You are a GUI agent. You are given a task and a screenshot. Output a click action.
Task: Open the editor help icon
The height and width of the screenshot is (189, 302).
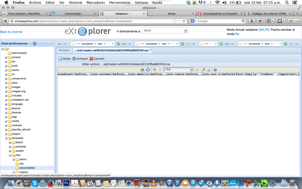pyautogui.click(x=215, y=70)
